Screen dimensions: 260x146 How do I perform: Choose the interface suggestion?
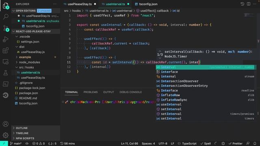point(206,72)
